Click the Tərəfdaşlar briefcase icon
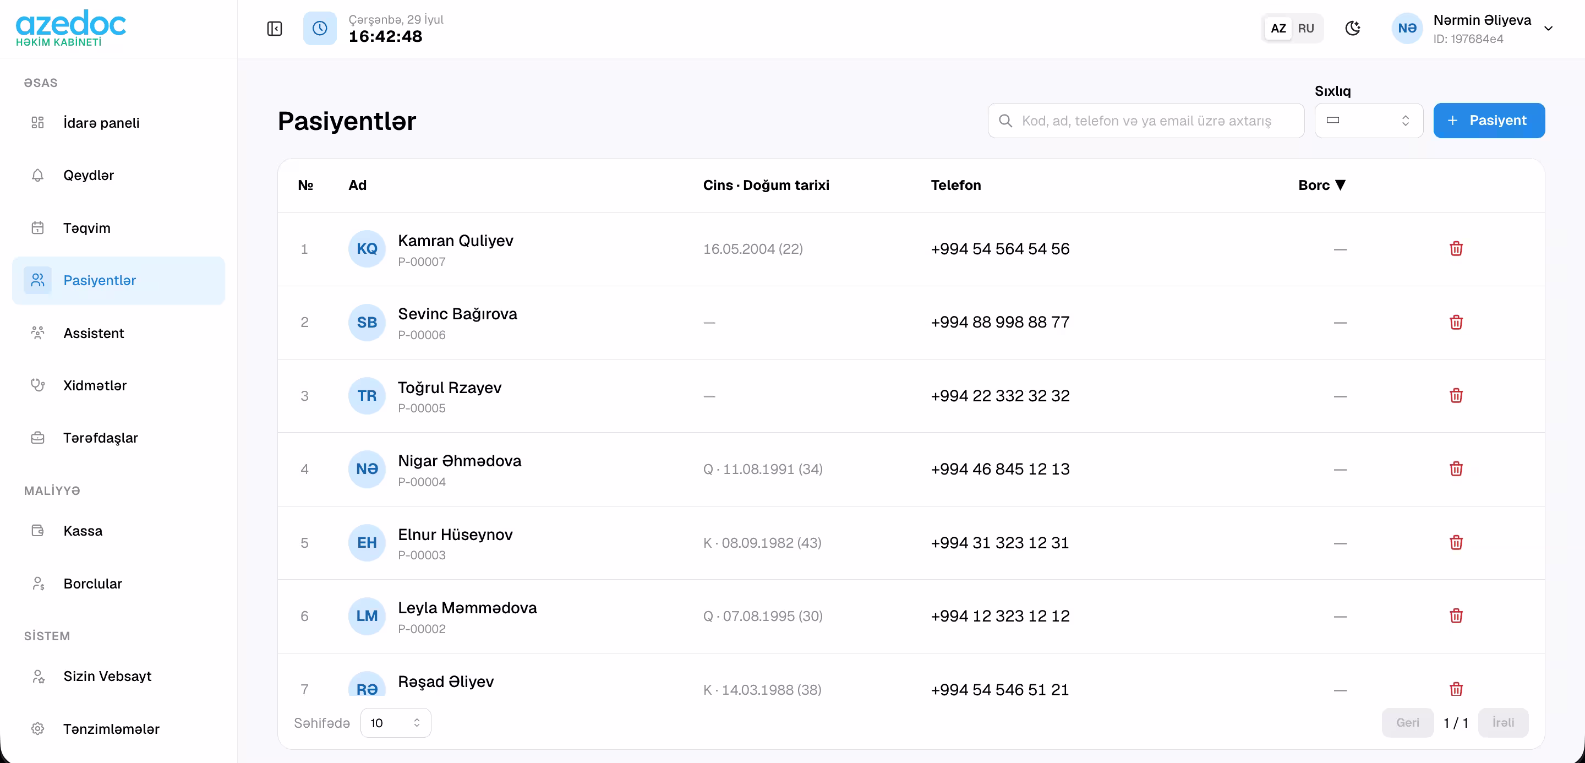Screen dimensions: 1585x763 (x=37, y=438)
